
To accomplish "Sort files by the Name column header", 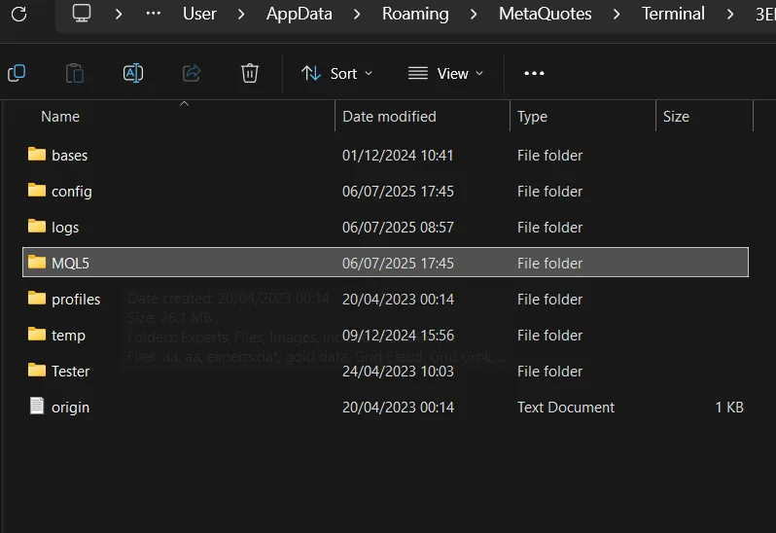I will pos(60,117).
